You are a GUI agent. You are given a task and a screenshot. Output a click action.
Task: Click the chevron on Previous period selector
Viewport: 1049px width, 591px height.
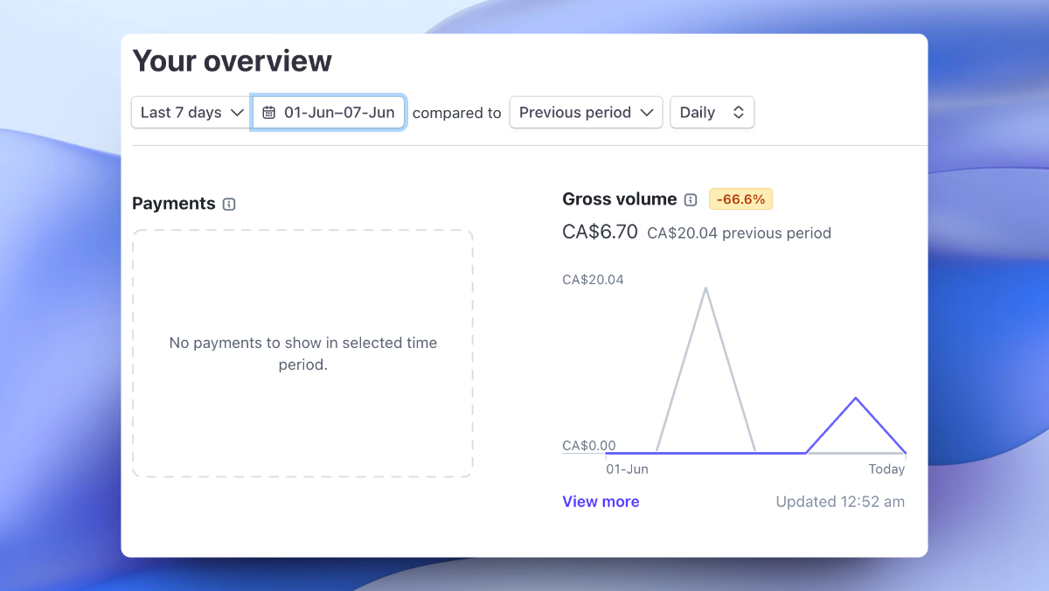pyautogui.click(x=647, y=112)
